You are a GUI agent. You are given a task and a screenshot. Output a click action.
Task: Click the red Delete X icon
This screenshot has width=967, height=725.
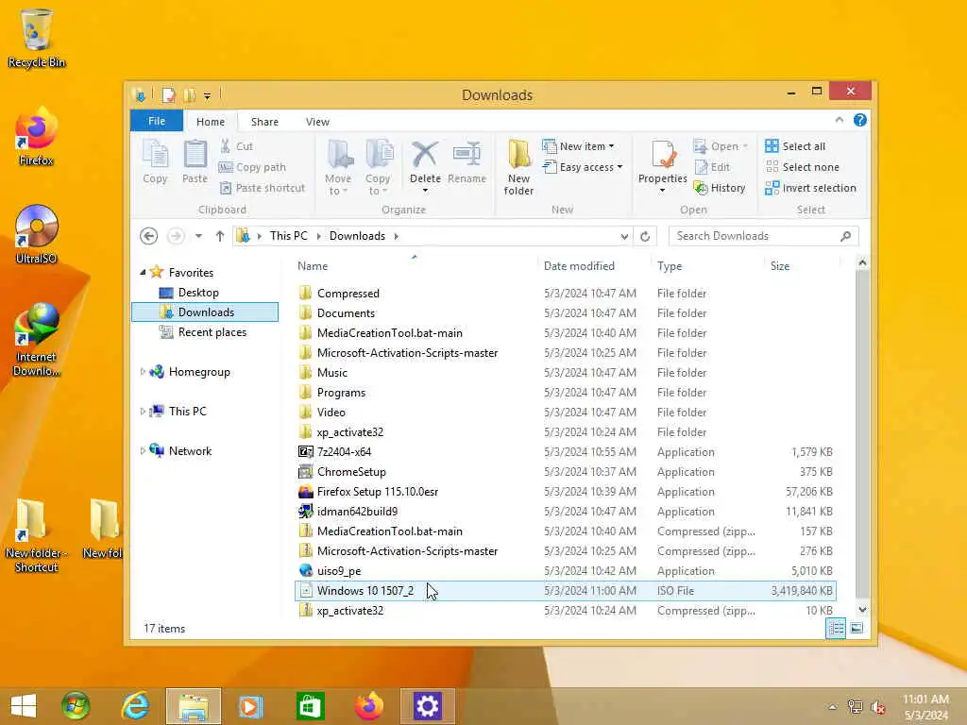point(425,154)
